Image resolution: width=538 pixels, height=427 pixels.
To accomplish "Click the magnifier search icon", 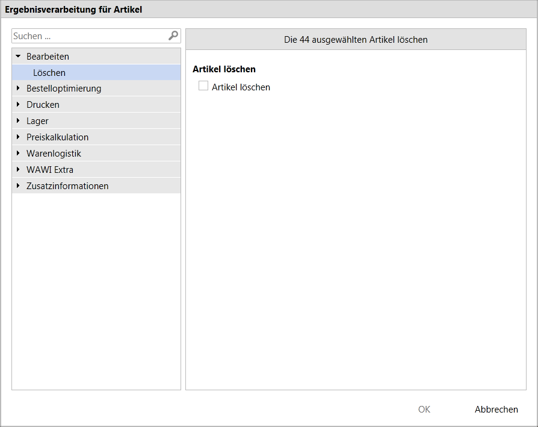I will tap(173, 36).
